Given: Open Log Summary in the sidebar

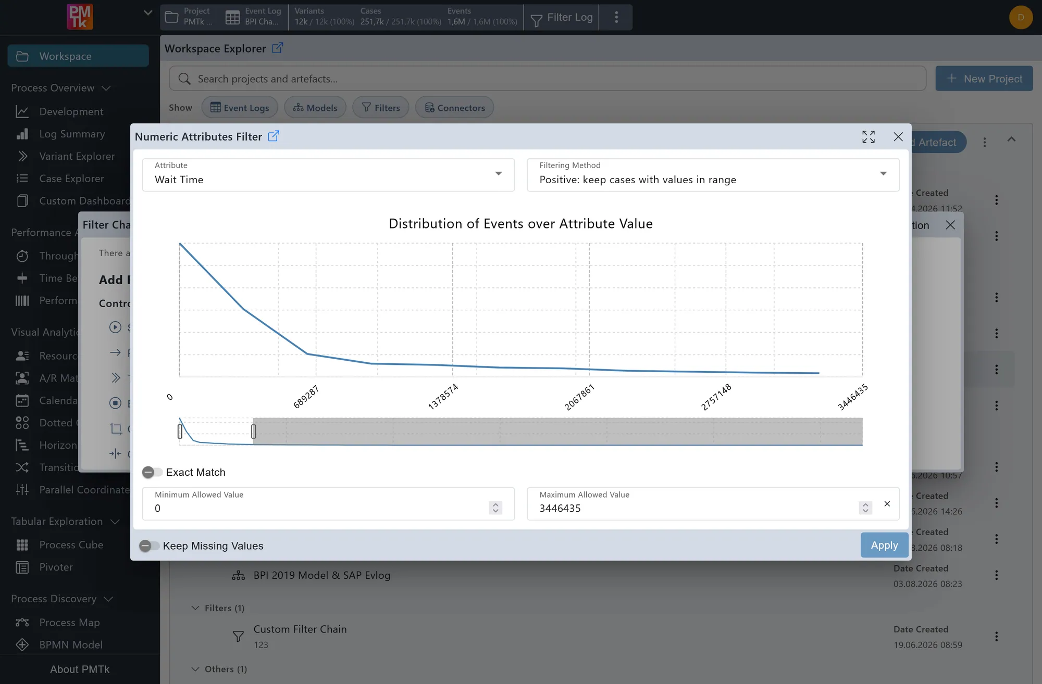Looking at the screenshot, I should click(72, 134).
